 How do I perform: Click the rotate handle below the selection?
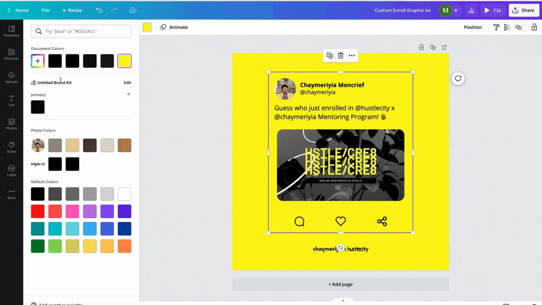click(341, 247)
